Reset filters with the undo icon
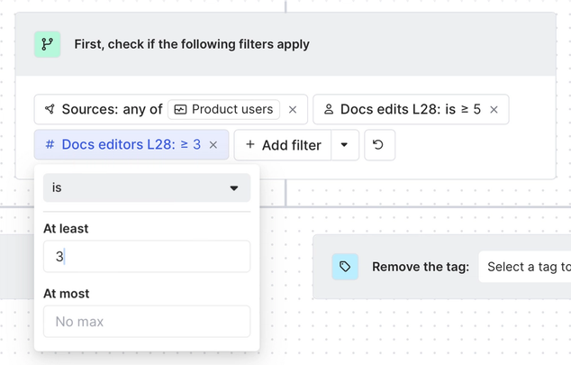571x365 pixels. [x=379, y=145]
